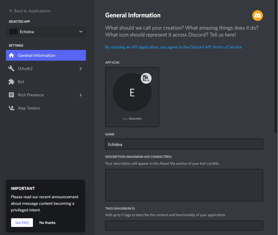Click the DESCRIPTION (MAXIMUM 400 CHARACTERS) label

click(x=138, y=157)
